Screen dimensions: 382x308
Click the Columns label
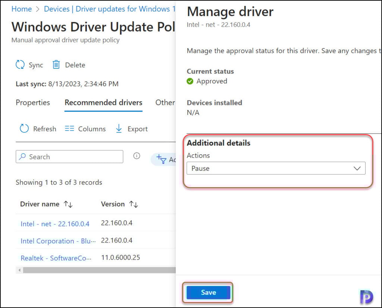coord(92,129)
